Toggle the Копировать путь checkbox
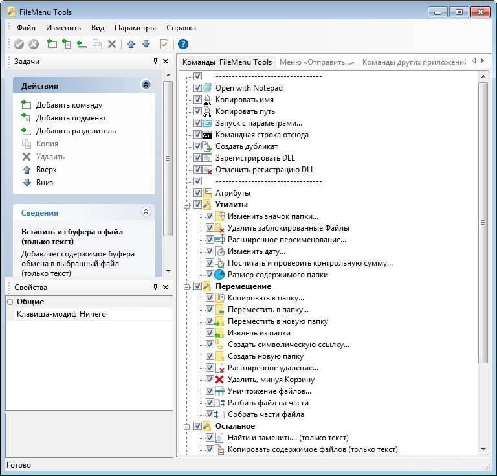Viewport: 497px width, 476px height. (197, 111)
